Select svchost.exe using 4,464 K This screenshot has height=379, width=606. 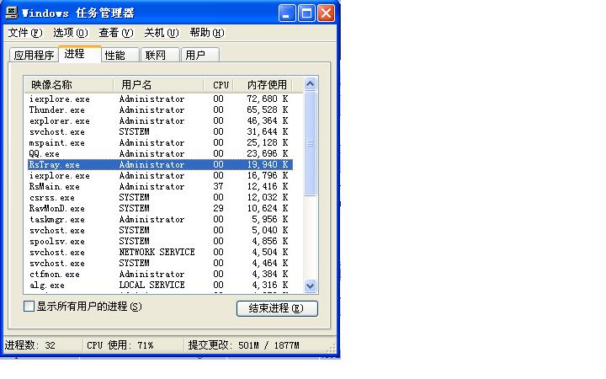[160, 264]
